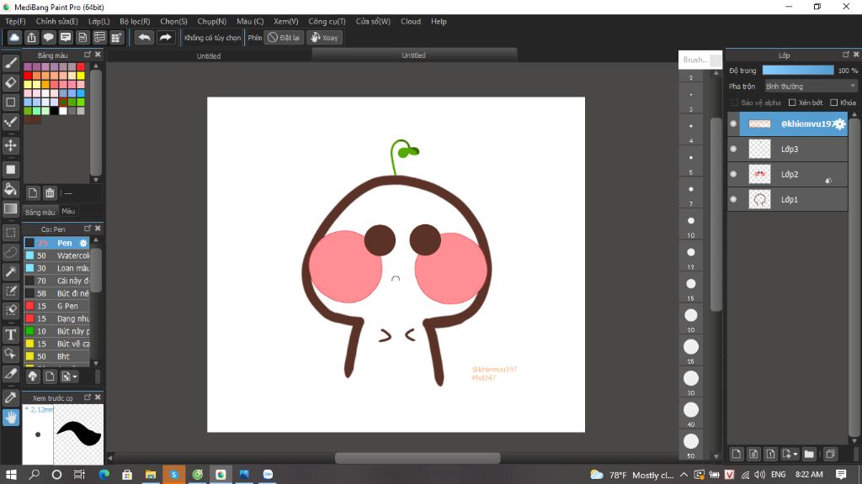The image size is (862, 484).
Task: Switch to the first Untitled canvas tab
Action: point(209,56)
